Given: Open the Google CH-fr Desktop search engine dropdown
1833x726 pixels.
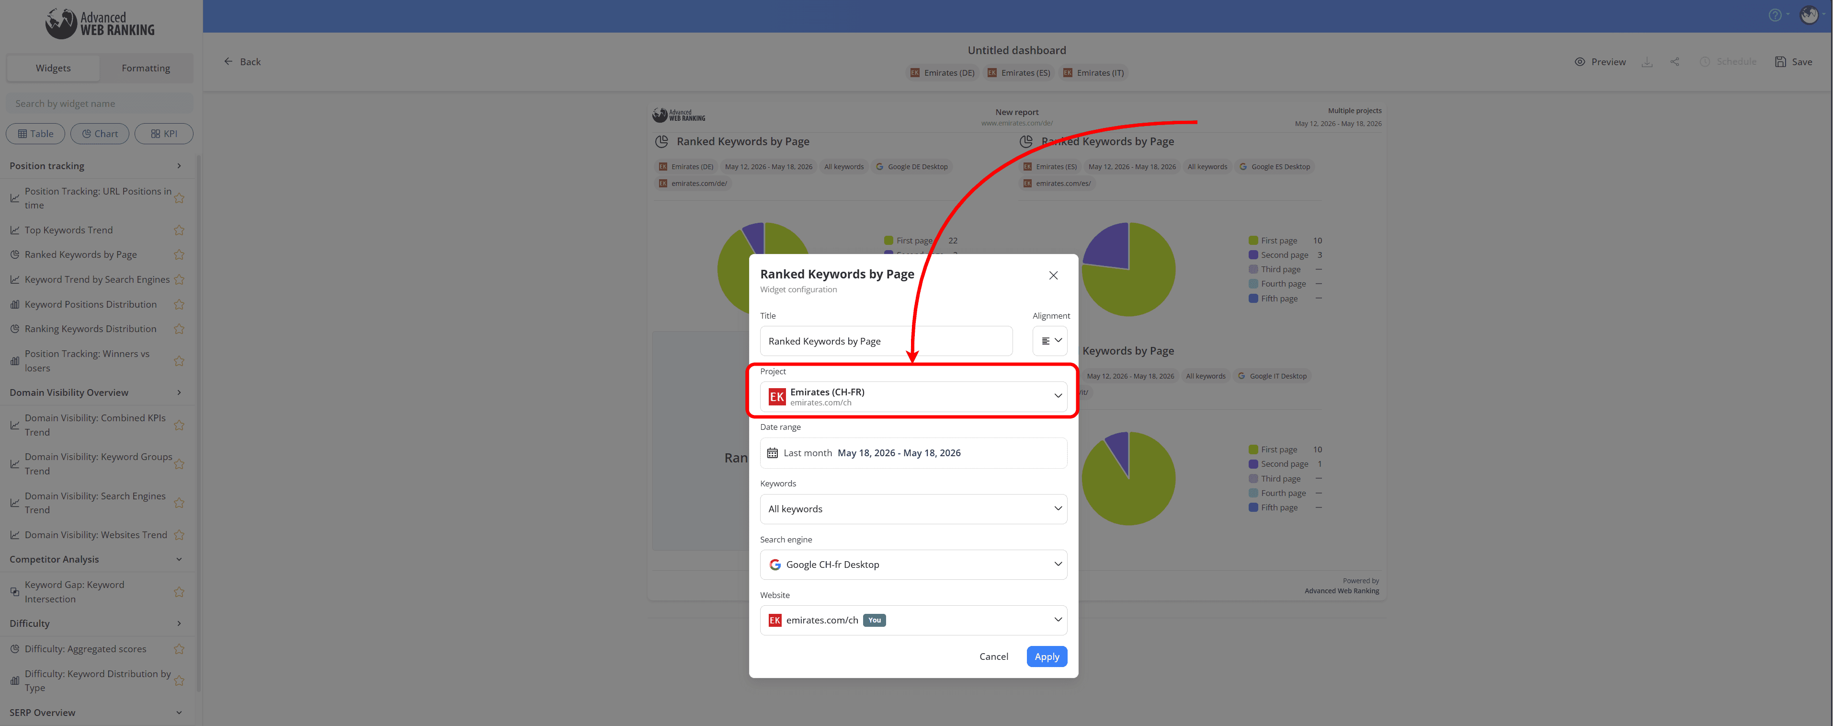Looking at the screenshot, I should tap(913, 565).
